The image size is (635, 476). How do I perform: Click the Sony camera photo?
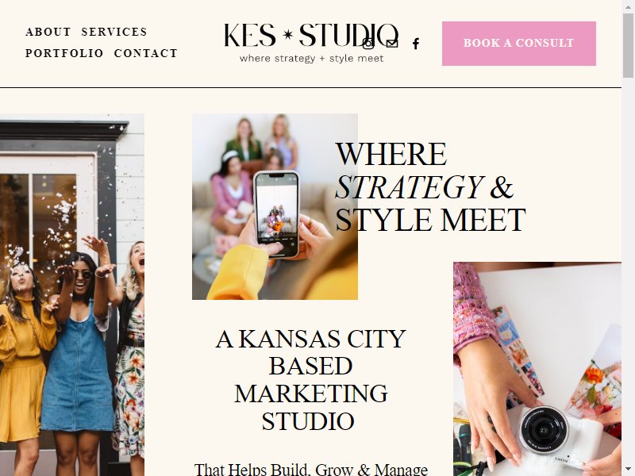click(537, 369)
